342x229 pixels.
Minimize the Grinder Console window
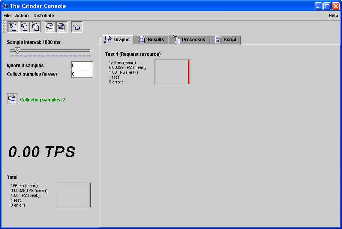click(x=318, y=6)
